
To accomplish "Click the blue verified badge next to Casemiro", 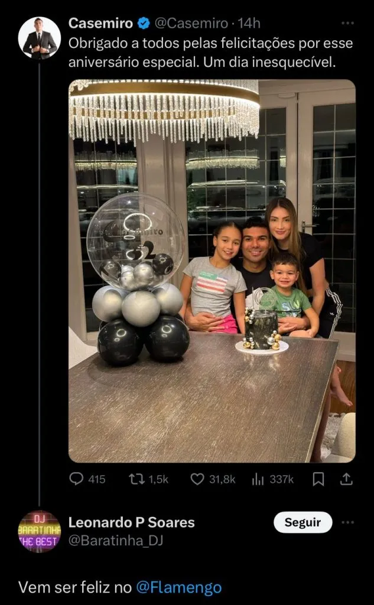I will tap(143, 24).
